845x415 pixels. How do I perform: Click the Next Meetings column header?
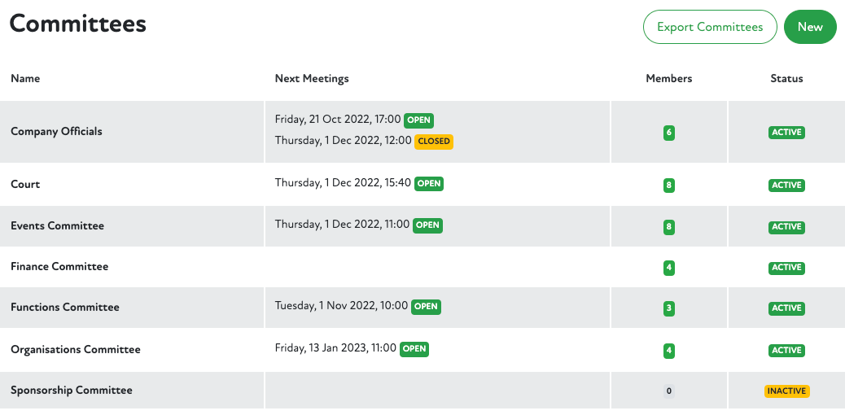point(312,79)
